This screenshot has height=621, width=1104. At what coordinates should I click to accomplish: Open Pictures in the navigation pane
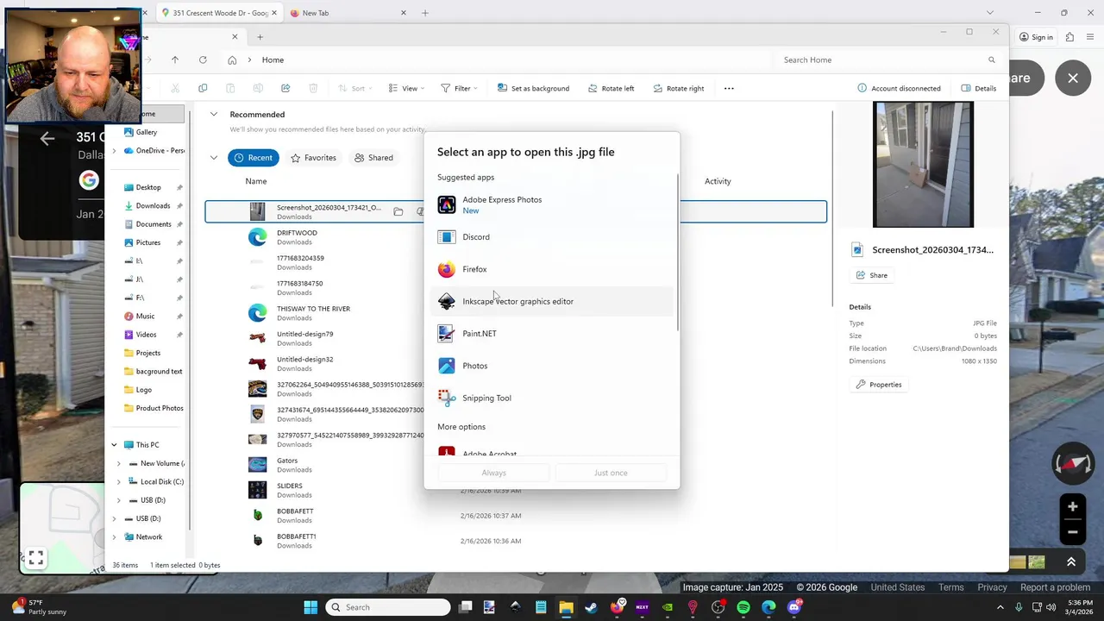[x=147, y=242]
